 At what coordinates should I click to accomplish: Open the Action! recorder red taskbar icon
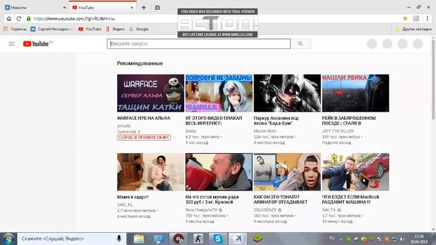pyautogui.click(x=178, y=239)
